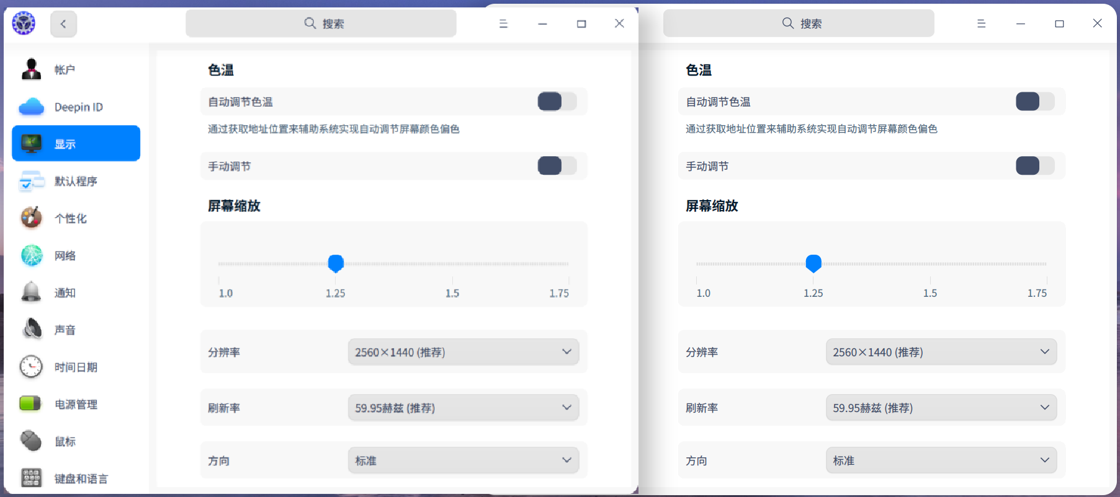Maximize the left Control Center window
The image size is (1120, 497).
[x=581, y=24]
